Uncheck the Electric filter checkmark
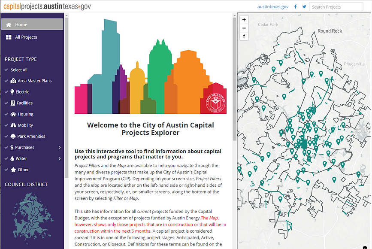This screenshot has width=372, height=249. [6, 92]
